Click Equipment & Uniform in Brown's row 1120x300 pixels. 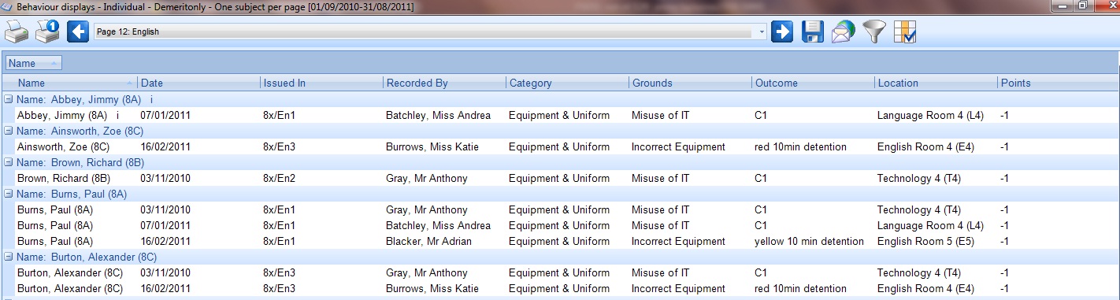(559, 179)
